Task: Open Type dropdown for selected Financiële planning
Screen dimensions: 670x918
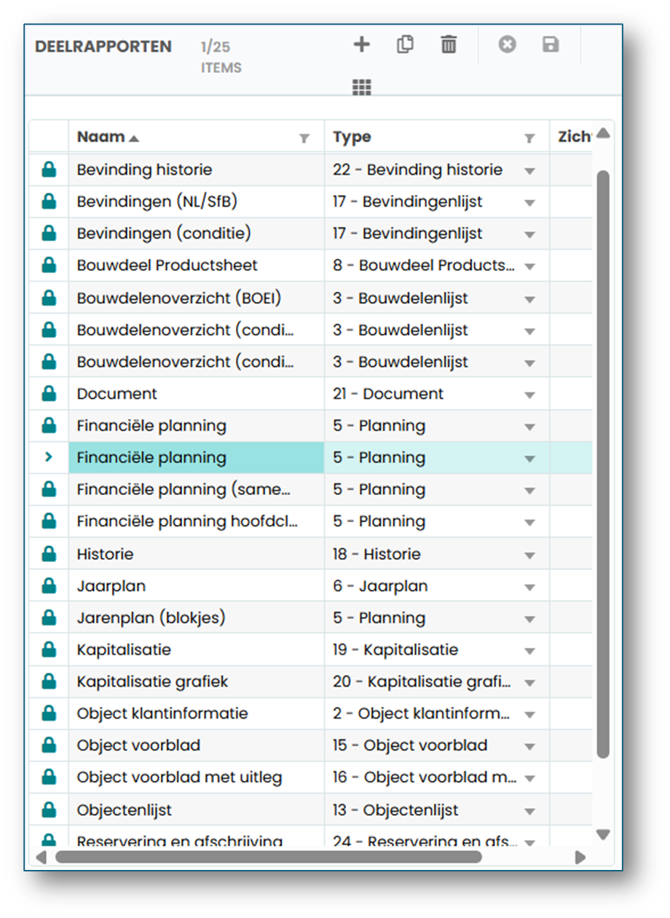Action: click(529, 459)
